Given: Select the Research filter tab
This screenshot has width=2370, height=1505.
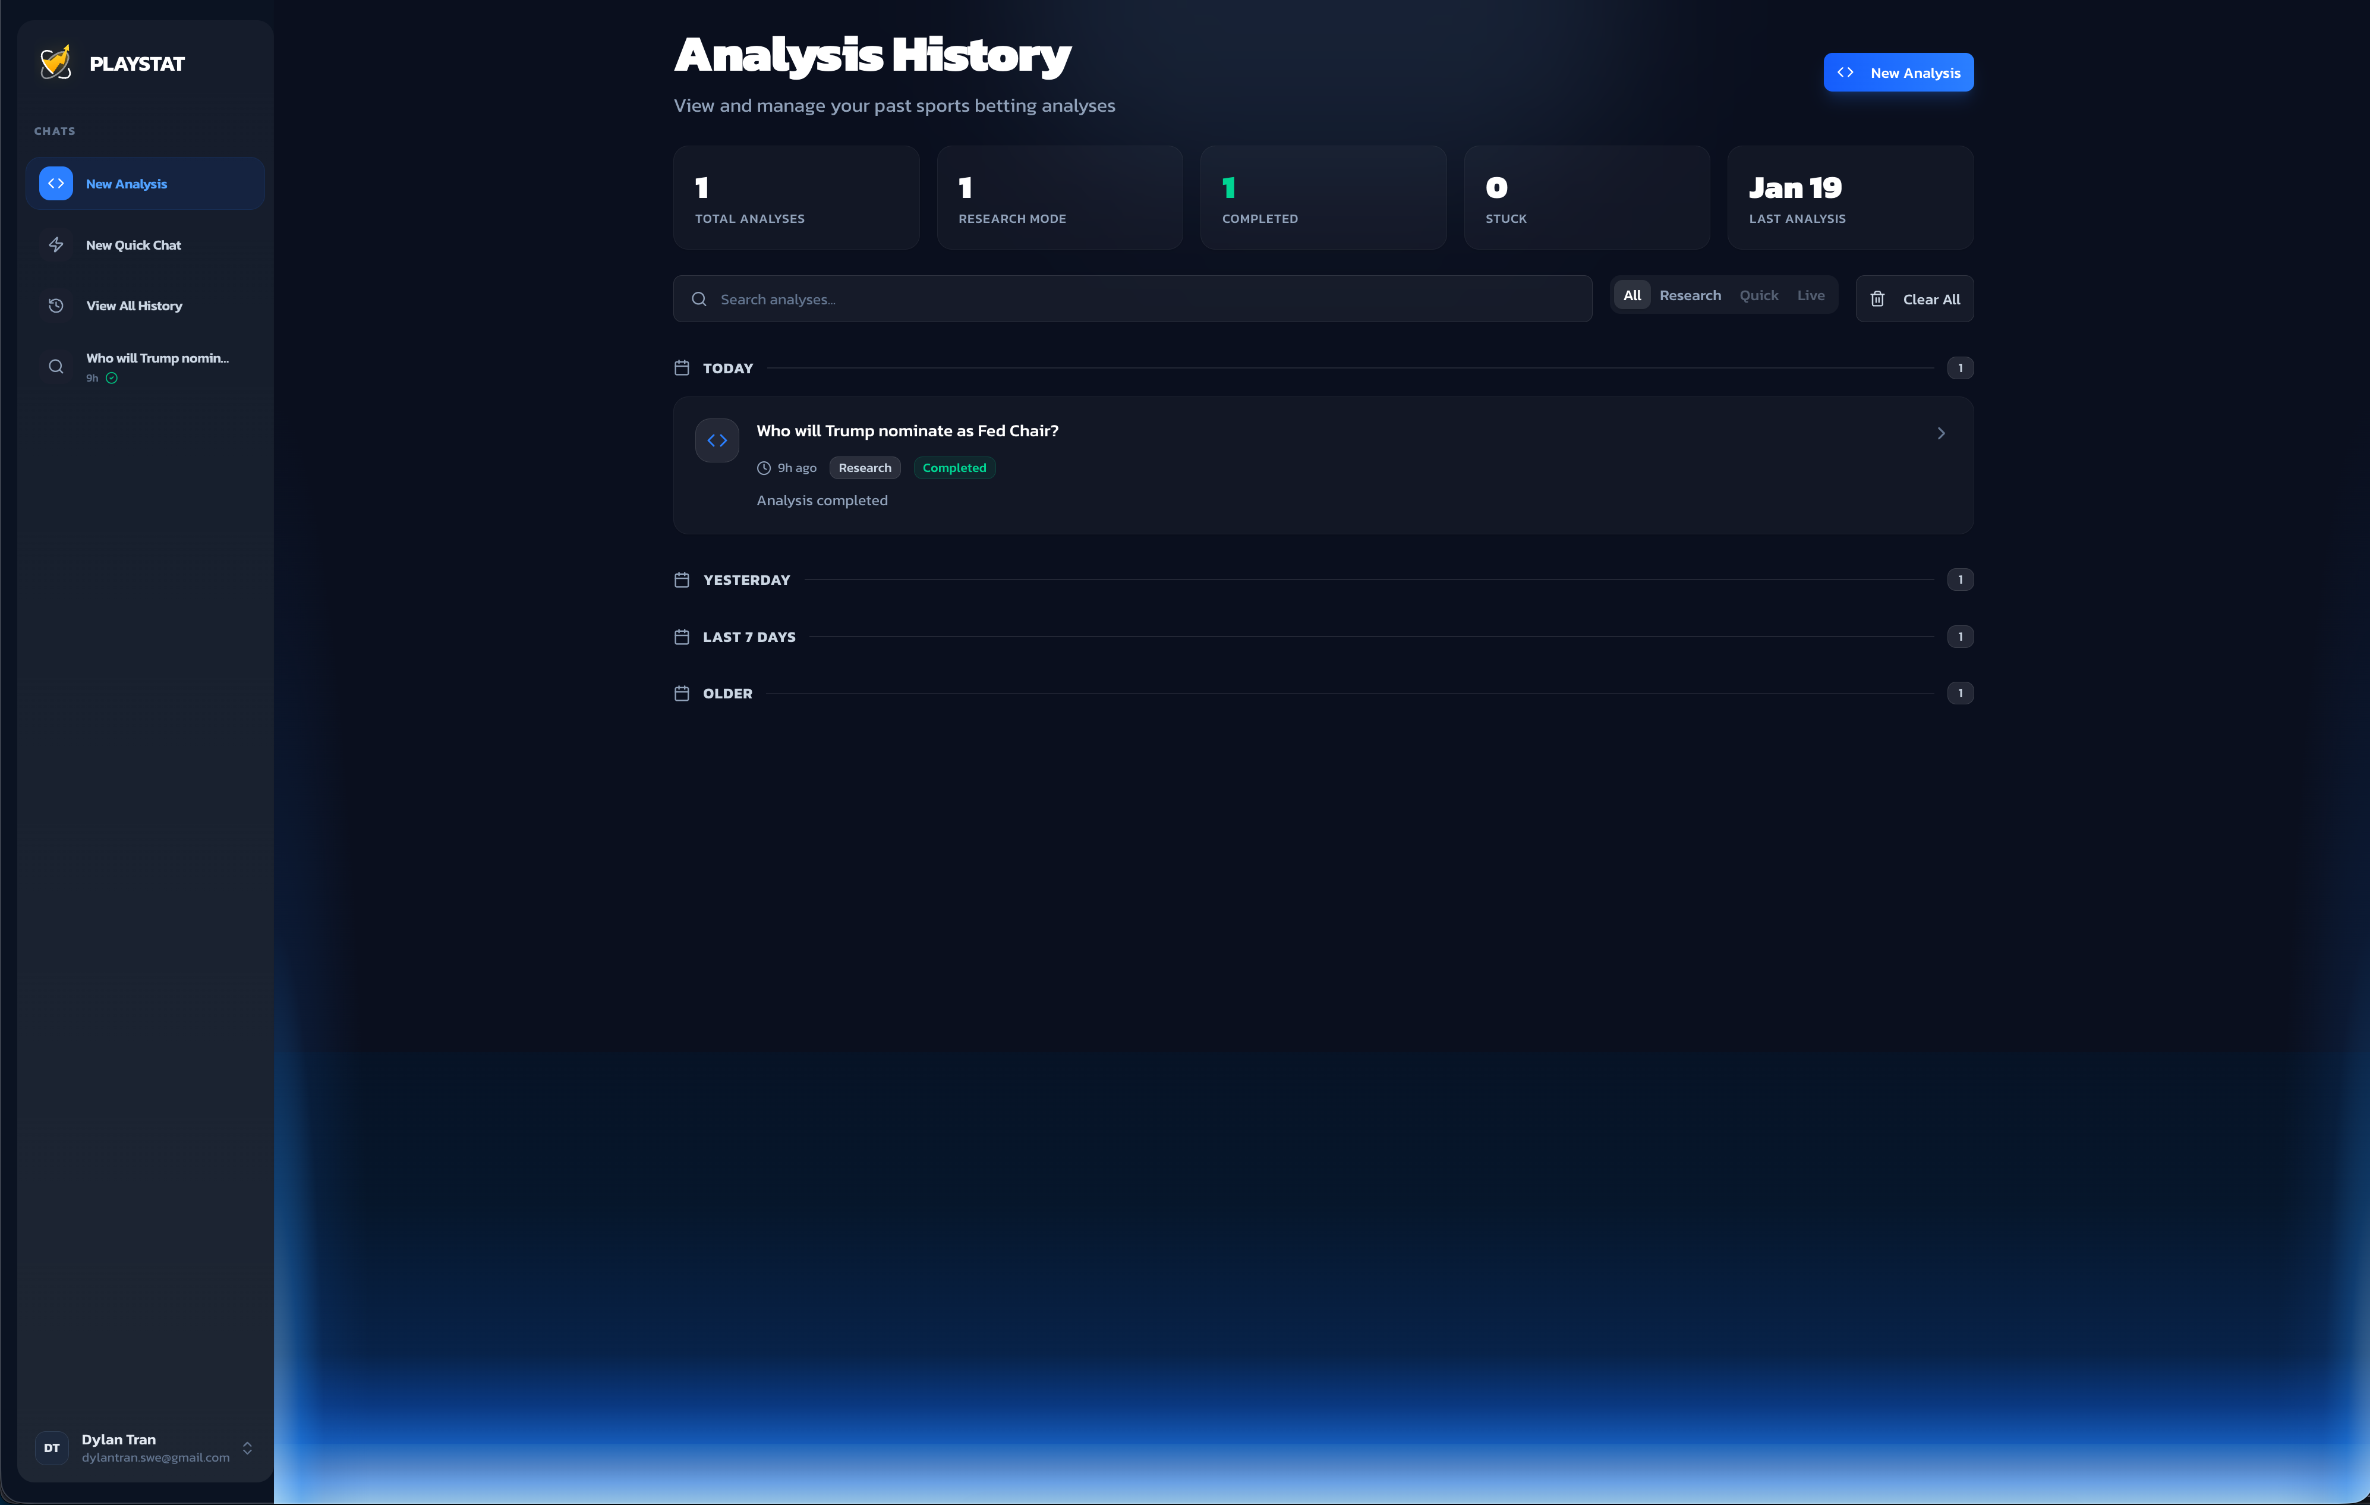Looking at the screenshot, I should [1690, 295].
